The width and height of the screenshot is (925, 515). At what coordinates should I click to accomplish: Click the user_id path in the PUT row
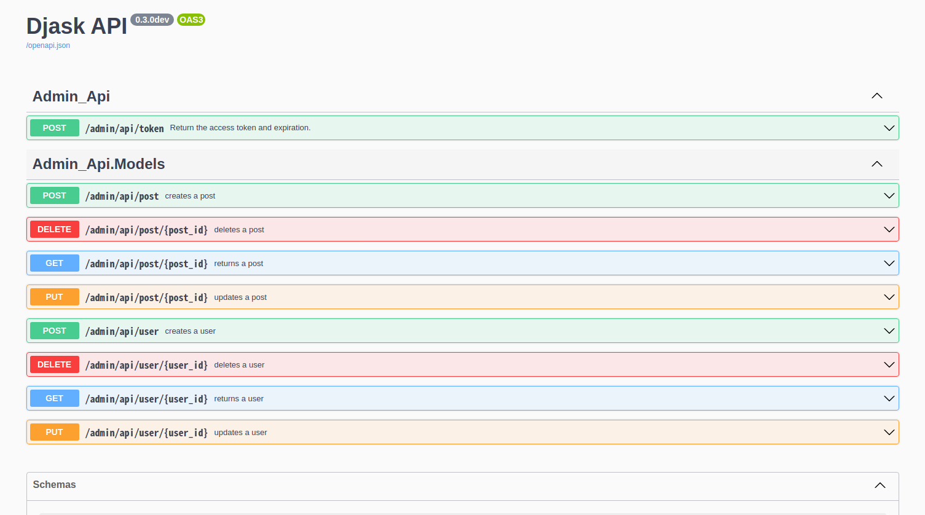[x=147, y=433]
